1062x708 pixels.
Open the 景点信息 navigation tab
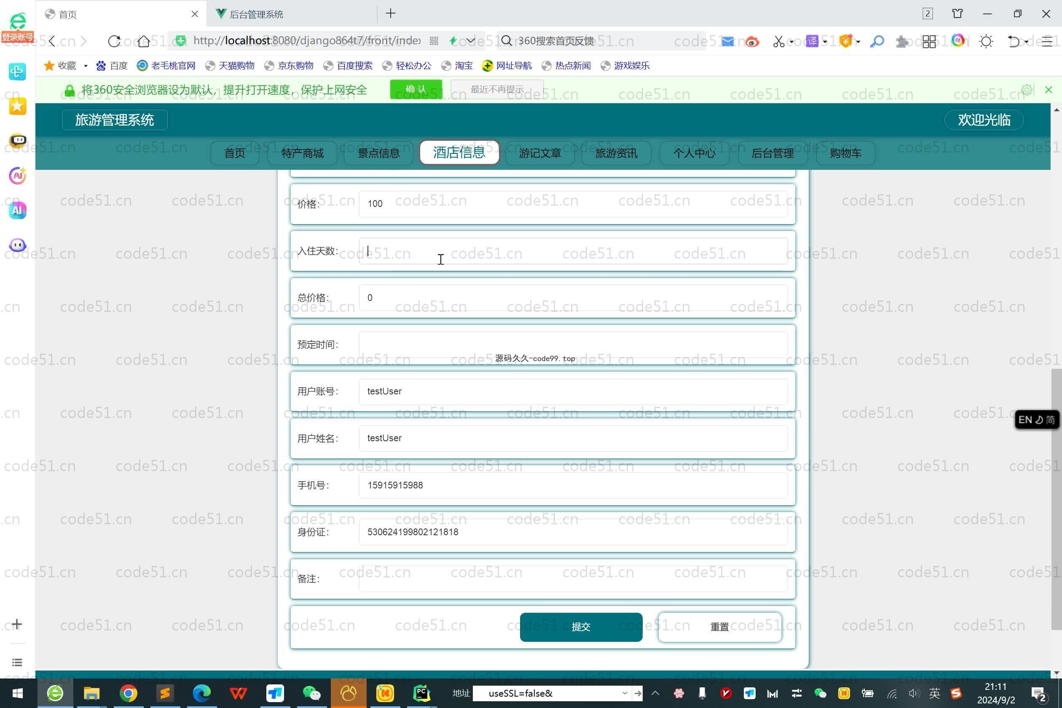[378, 153]
